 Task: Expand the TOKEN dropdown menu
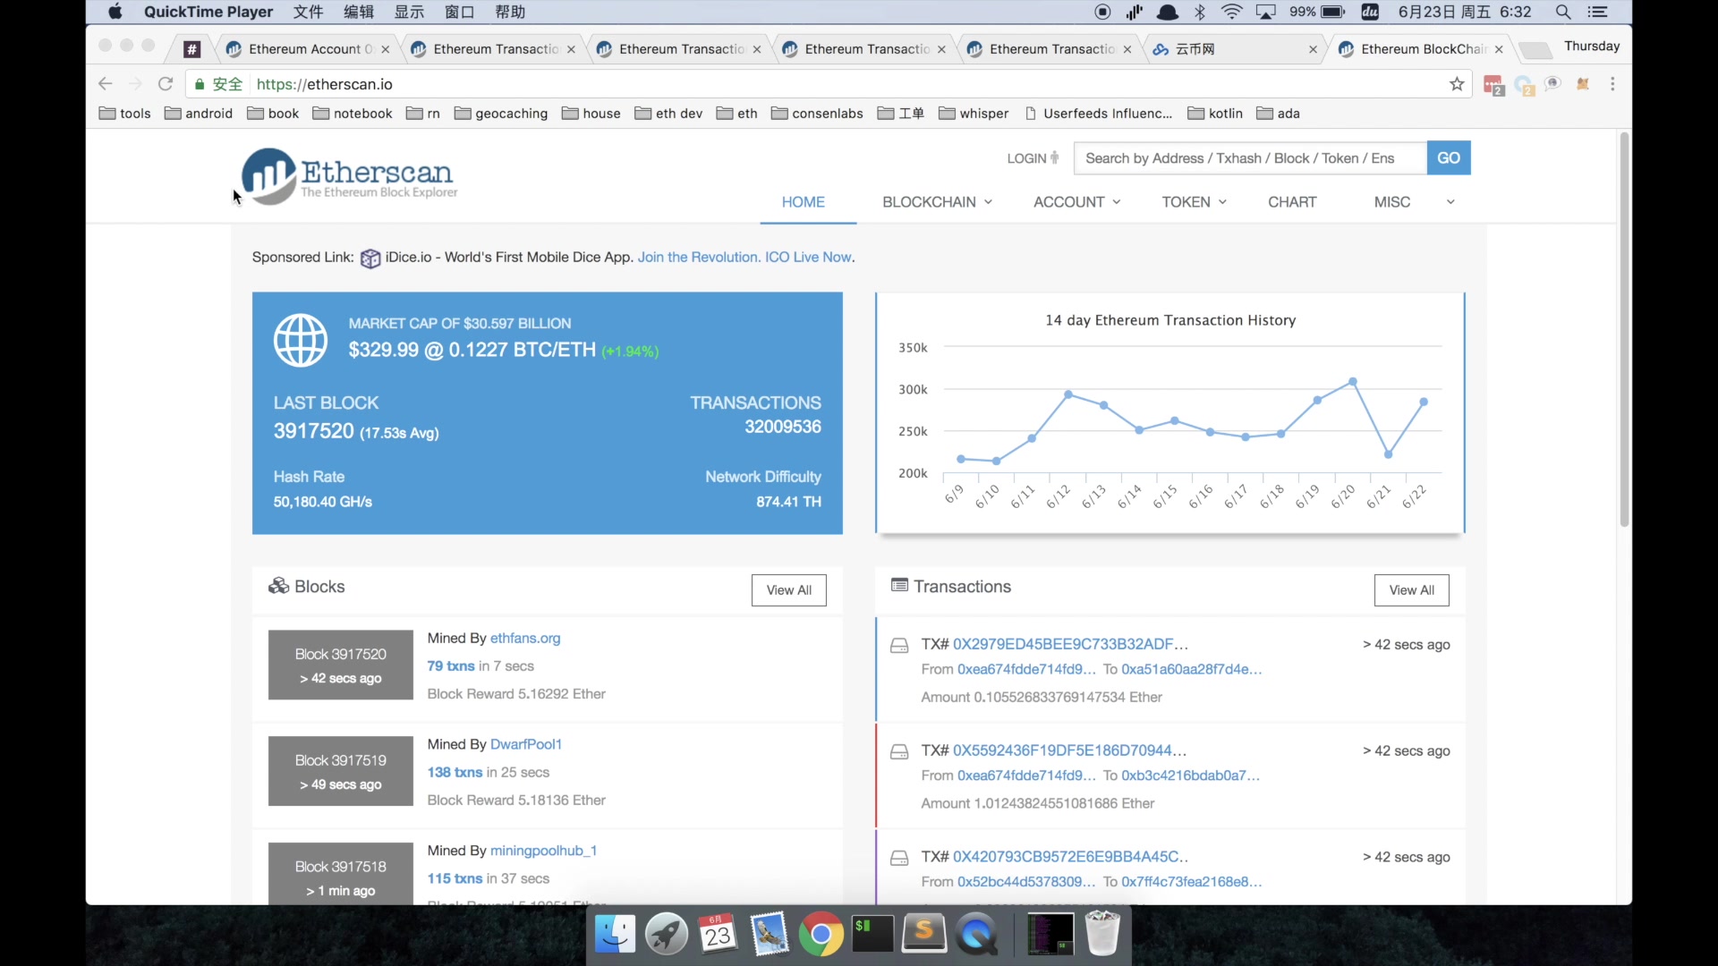click(1194, 202)
